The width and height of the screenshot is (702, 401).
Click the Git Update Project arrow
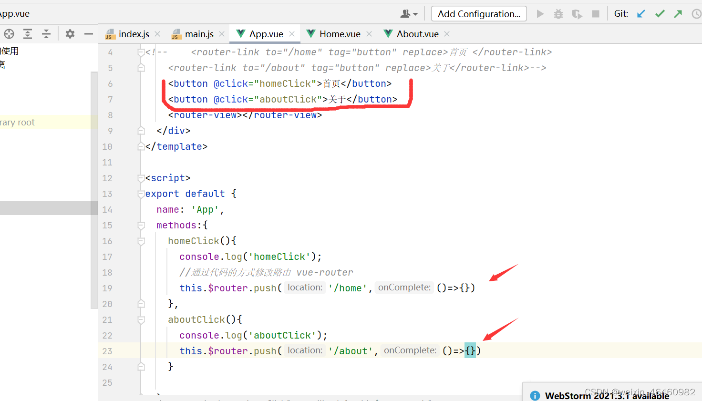click(641, 14)
